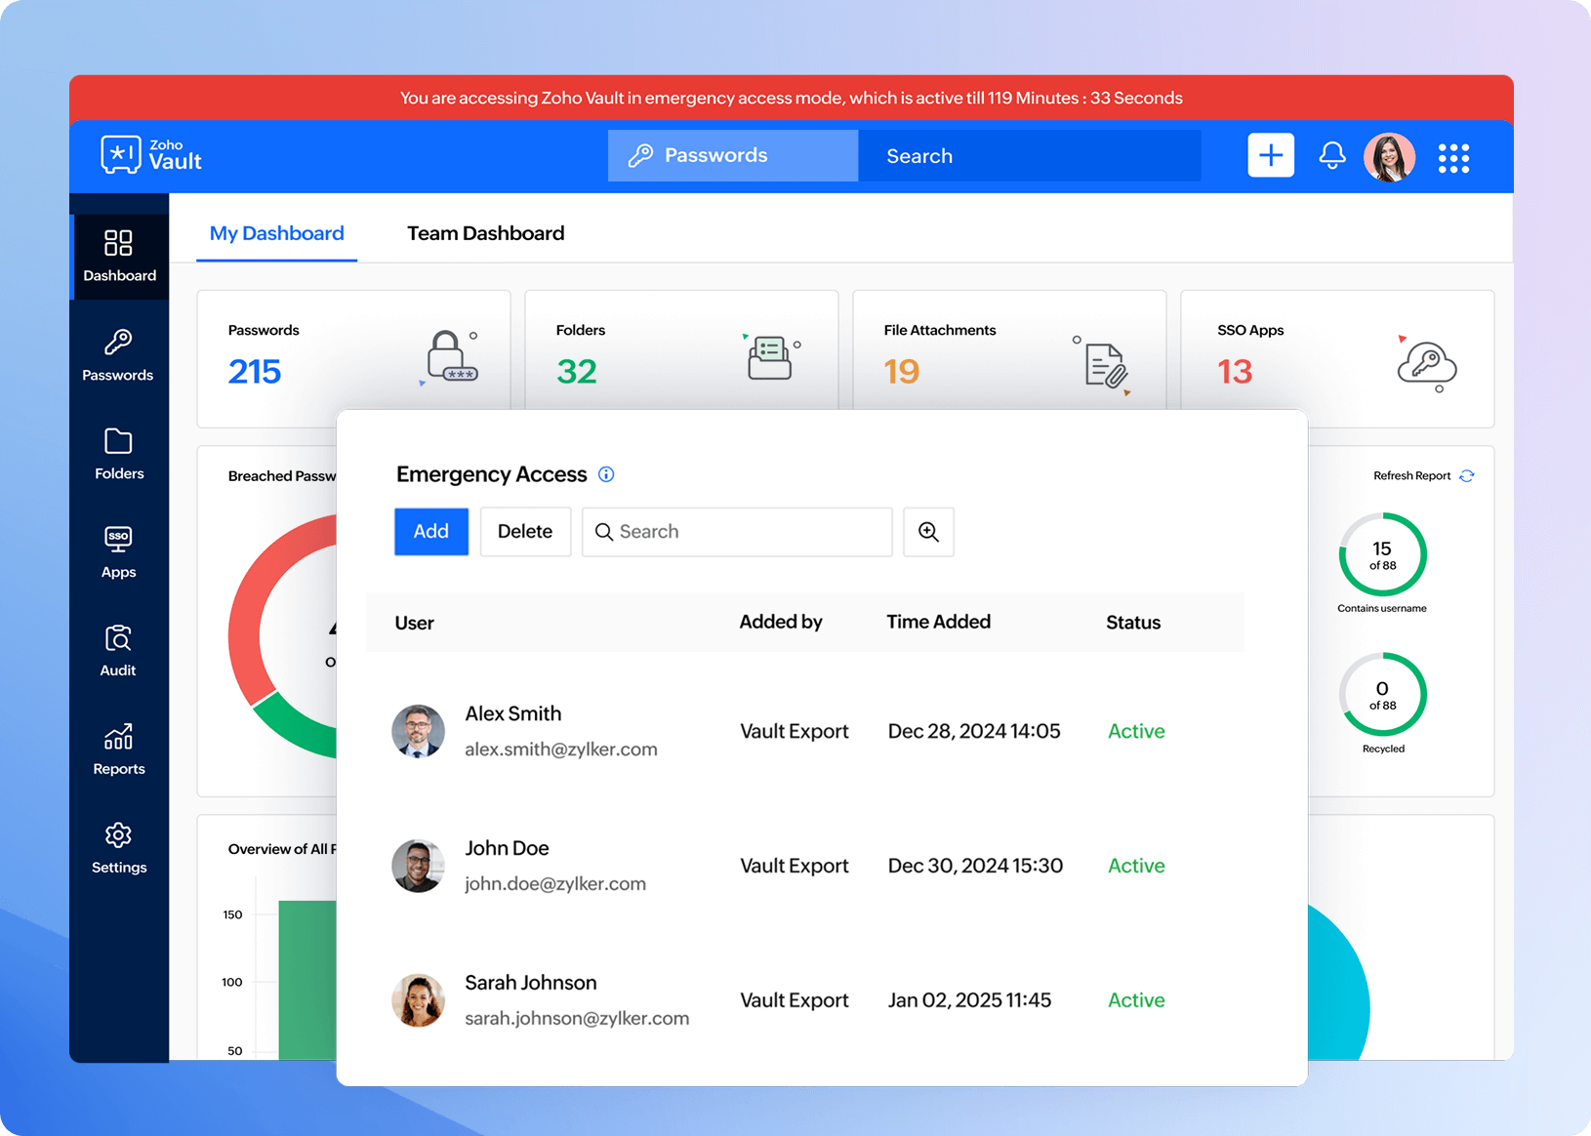
Task: Click the Delete button in Emergency Access
Action: [525, 532]
